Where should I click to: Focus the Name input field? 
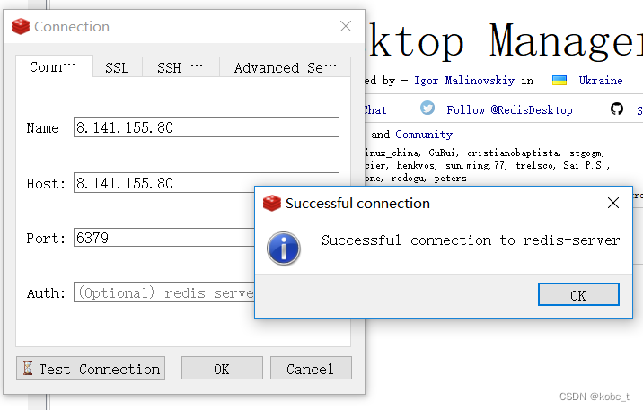(x=207, y=127)
